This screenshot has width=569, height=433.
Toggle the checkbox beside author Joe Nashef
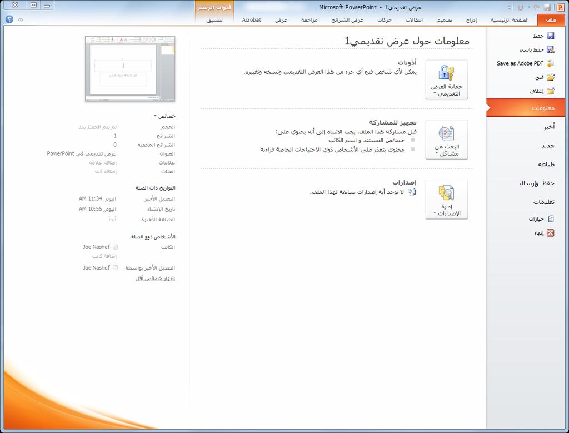pos(115,247)
